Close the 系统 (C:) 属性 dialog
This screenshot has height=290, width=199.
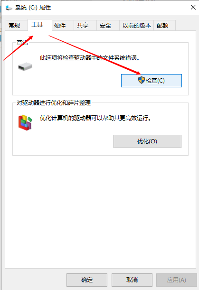(193, 8)
